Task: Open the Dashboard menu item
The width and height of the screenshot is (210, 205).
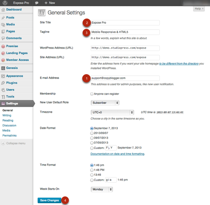Action: pos(14,10)
